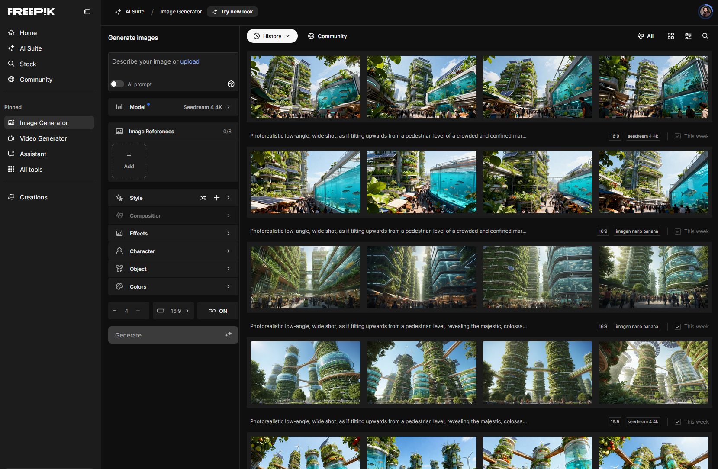718x469 pixels.
Task: Click the 3D cube icon in prompt box
Action: (x=231, y=84)
